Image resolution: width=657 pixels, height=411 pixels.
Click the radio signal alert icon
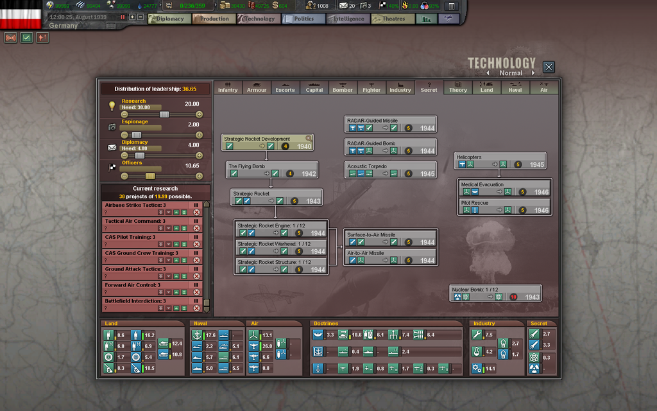coord(10,38)
